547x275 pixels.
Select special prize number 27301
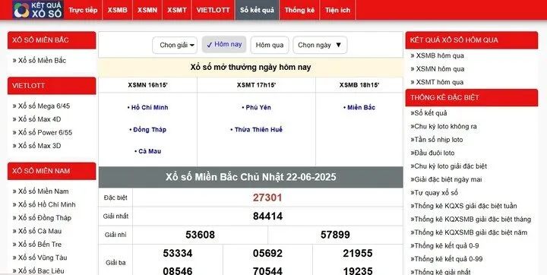coord(267,198)
